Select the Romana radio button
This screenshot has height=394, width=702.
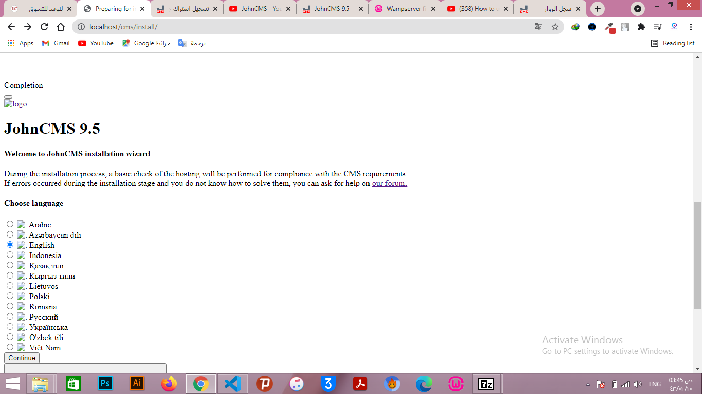tap(10, 306)
